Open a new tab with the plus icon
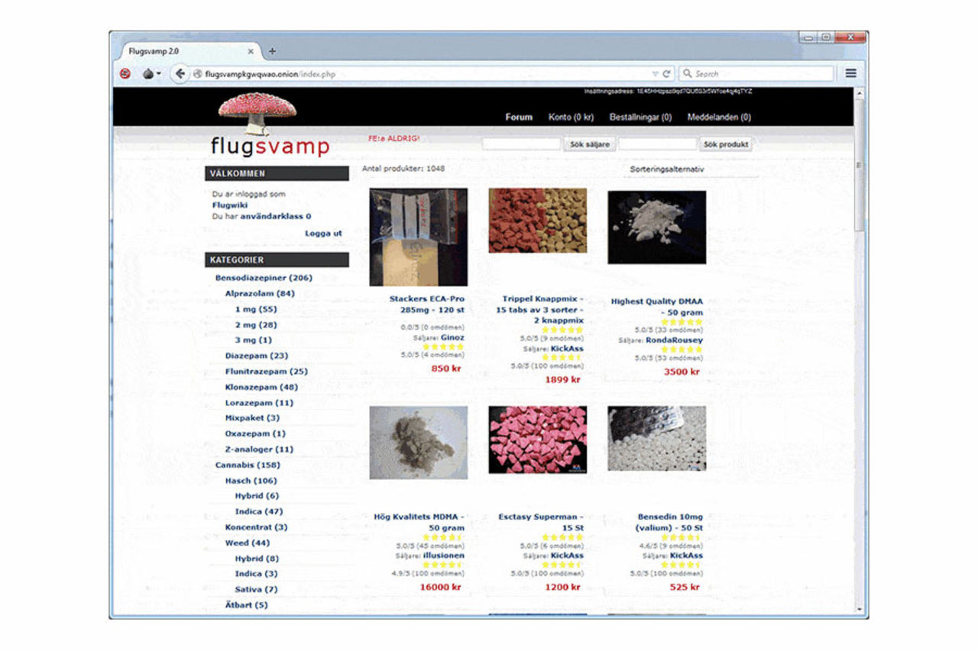 click(x=272, y=51)
